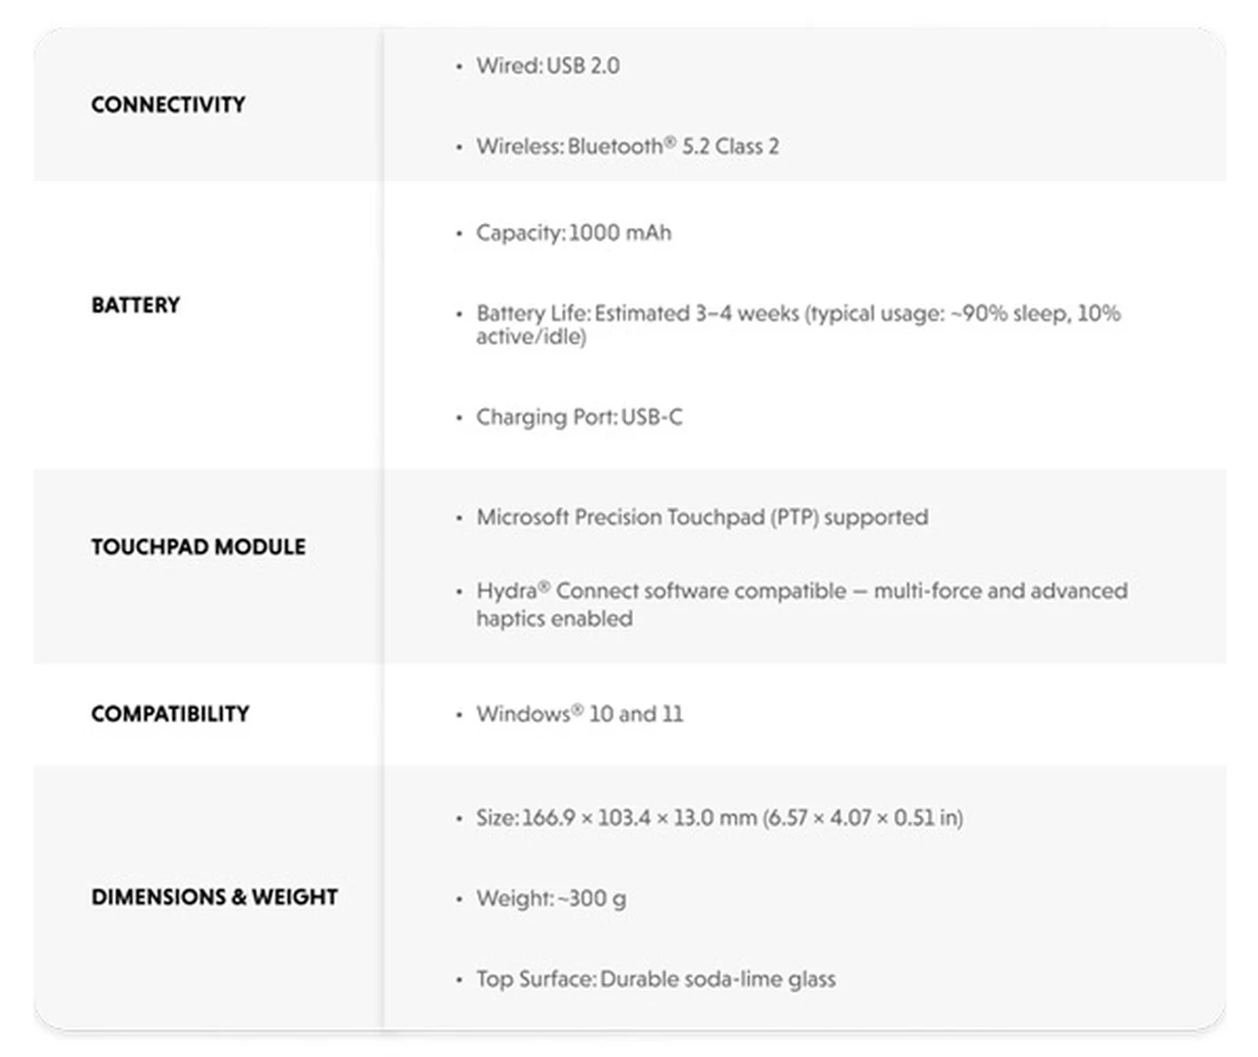The width and height of the screenshot is (1258, 1057).
Task: Click the COMPATIBILITY section heading
Action: tap(170, 713)
